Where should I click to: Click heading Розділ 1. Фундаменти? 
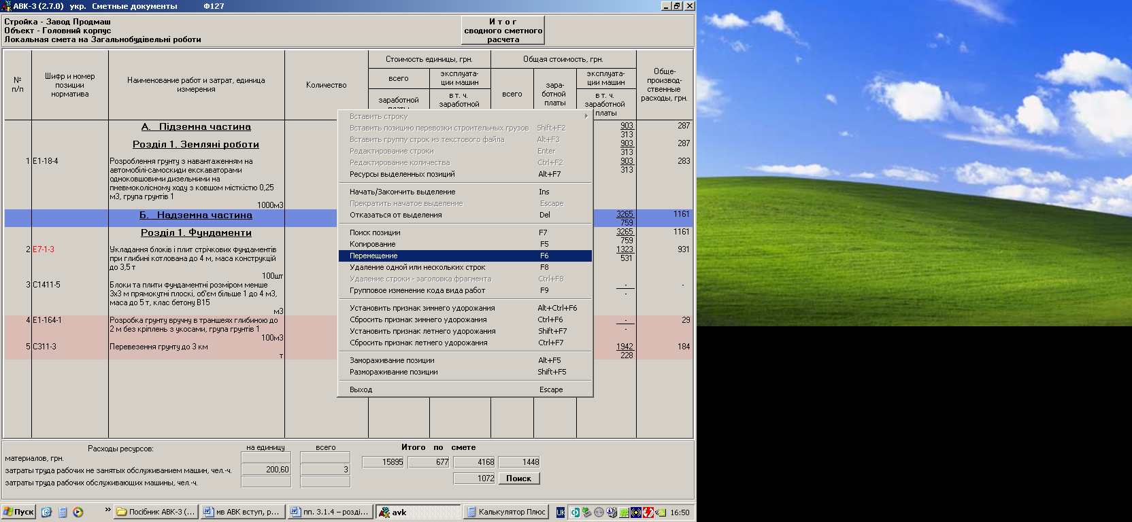[x=196, y=232]
